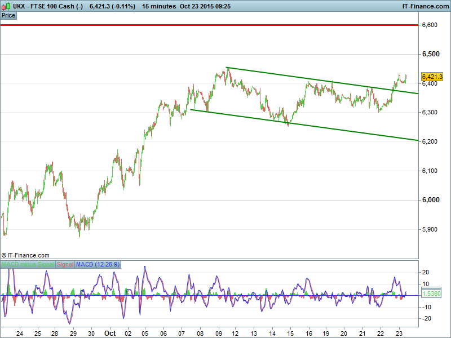Click the IT-Finance.com link at top right
Viewport: 451px width, 338px height.
coord(425,6)
